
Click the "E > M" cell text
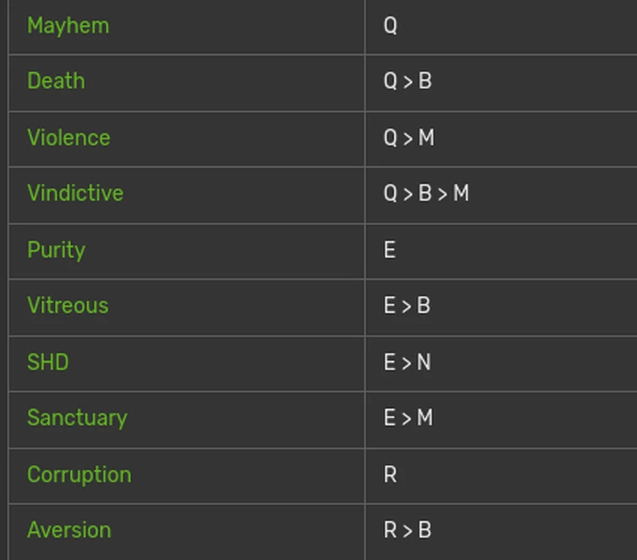click(x=408, y=417)
